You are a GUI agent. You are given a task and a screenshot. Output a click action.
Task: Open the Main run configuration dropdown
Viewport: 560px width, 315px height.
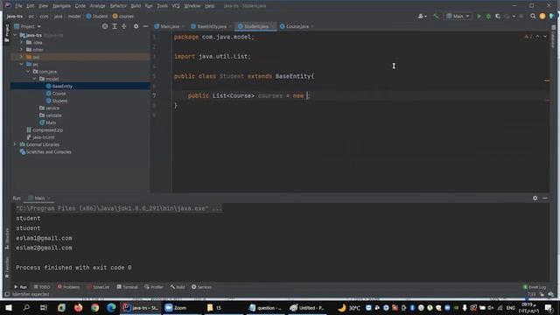click(x=458, y=17)
